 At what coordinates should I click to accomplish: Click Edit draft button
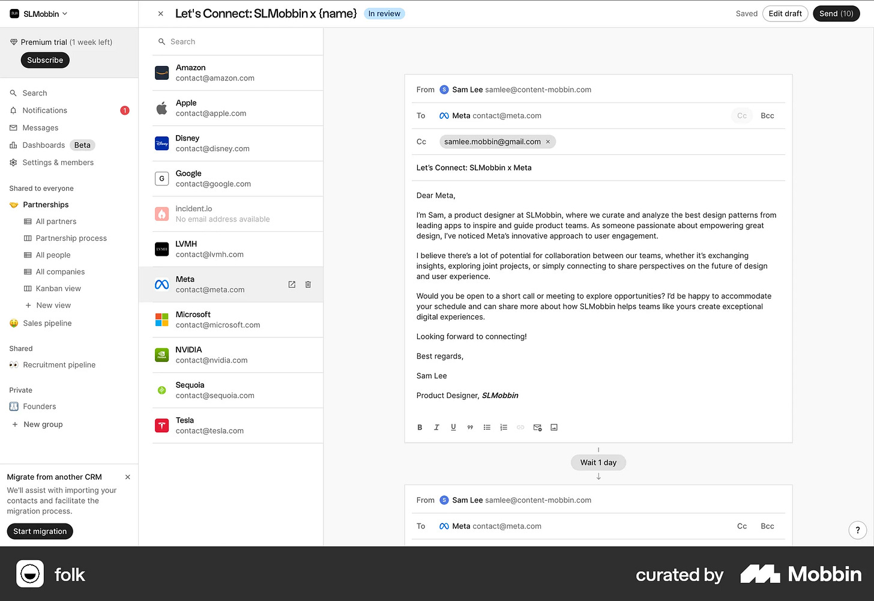click(x=785, y=14)
